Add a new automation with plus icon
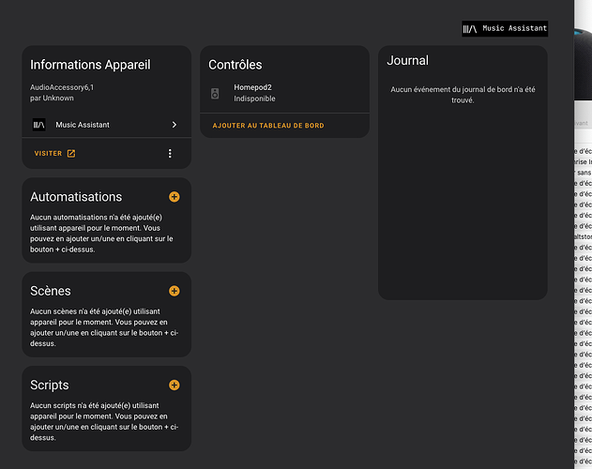 point(174,197)
